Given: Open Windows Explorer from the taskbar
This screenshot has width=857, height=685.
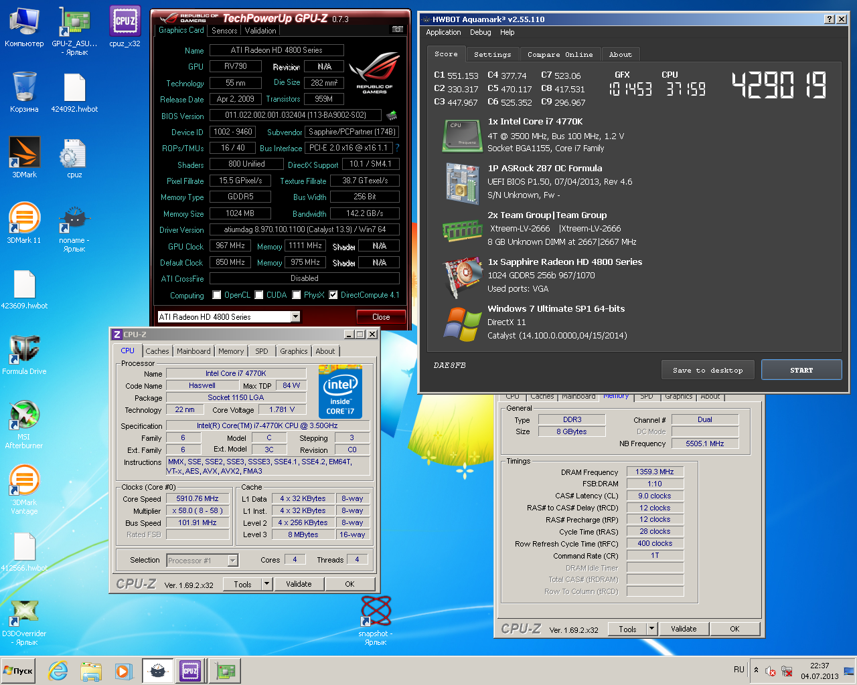Looking at the screenshot, I should 90,671.
